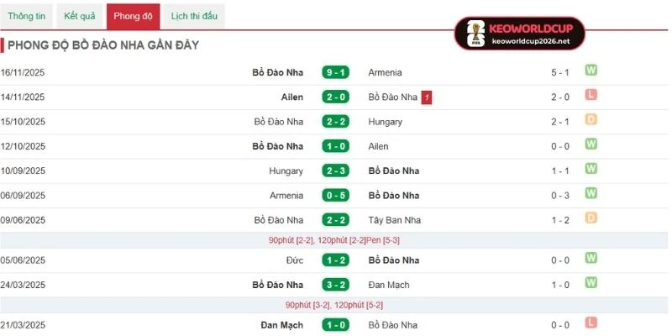The width and height of the screenshot is (672, 336).
Task: Open the Đức team link
Action: [295, 260]
